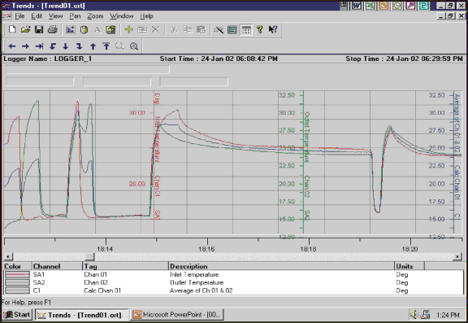This screenshot has height=323, width=468.
Task: Open the Help menu
Action: pos(146,15)
